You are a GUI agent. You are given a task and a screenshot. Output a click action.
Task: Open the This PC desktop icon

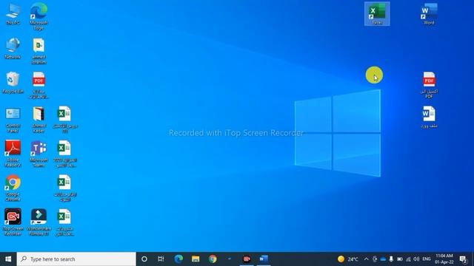coord(13,14)
